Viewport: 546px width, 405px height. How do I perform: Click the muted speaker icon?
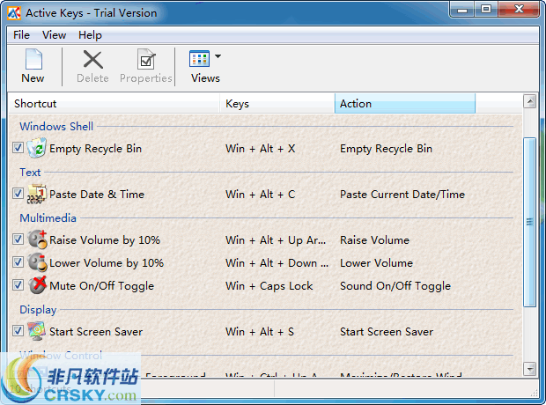[37, 285]
